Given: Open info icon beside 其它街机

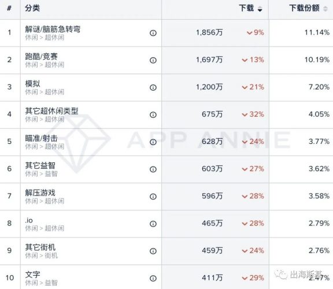Looking at the screenshot, I should (153, 251).
